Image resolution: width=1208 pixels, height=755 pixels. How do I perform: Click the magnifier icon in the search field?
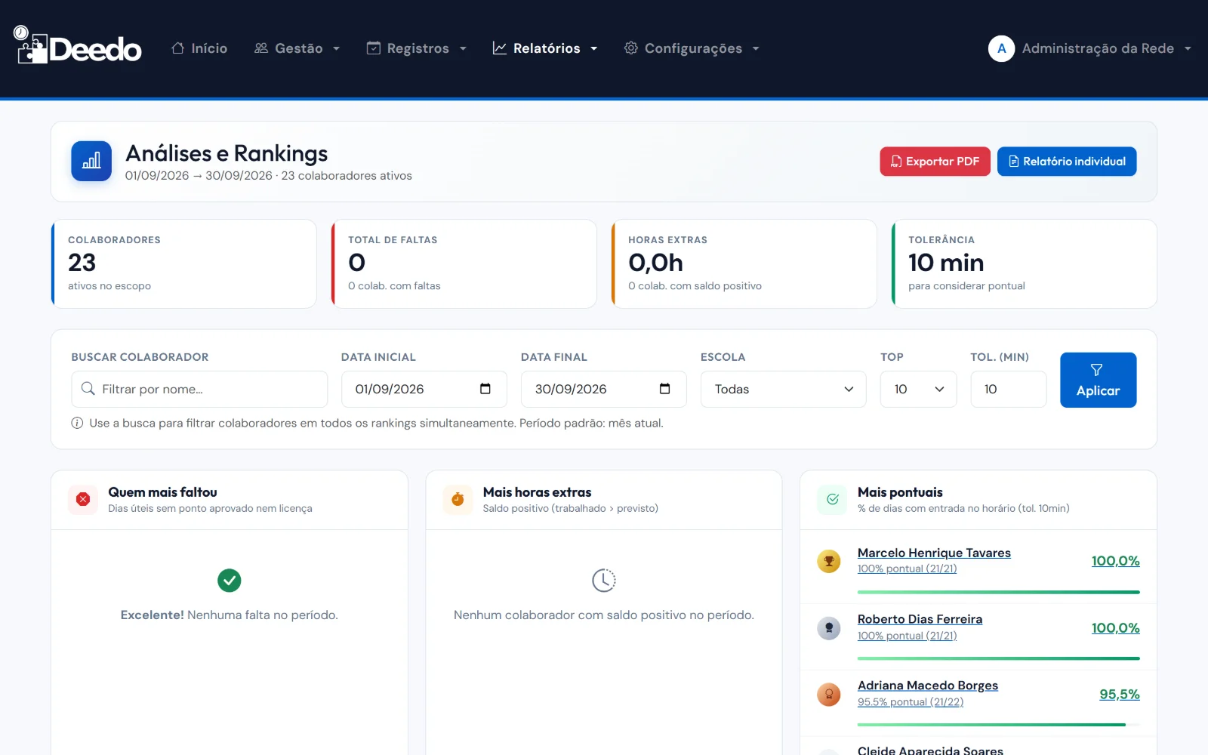click(88, 389)
